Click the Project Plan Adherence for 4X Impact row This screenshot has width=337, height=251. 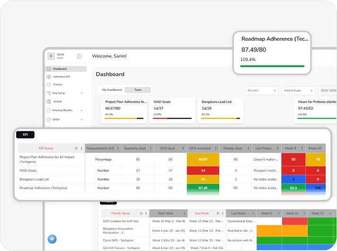(x=171, y=159)
